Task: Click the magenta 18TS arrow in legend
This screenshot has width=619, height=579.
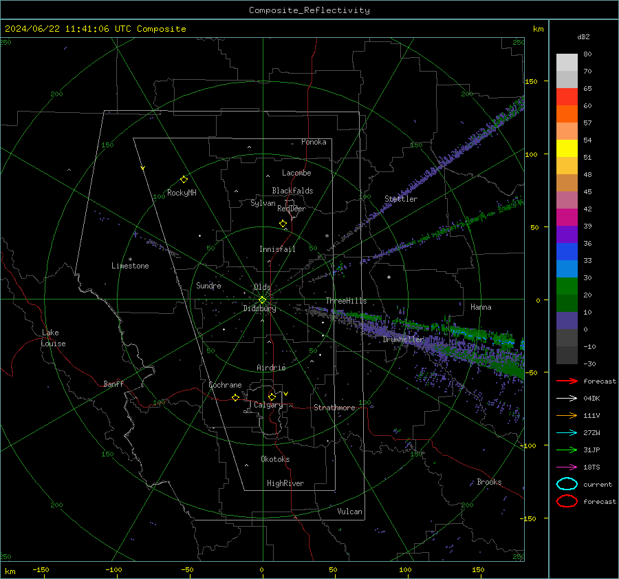Action: tap(567, 467)
